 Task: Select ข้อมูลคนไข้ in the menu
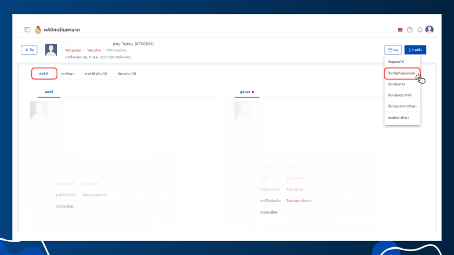point(402,62)
